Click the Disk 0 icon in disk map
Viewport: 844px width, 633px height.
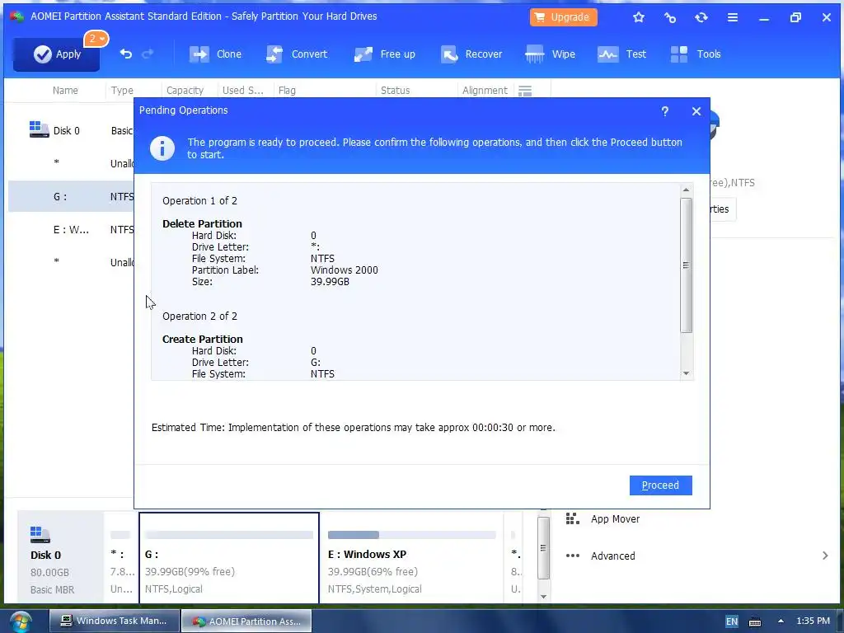(x=40, y=534)
